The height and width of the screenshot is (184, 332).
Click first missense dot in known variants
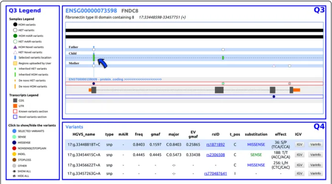coord(94,84)
